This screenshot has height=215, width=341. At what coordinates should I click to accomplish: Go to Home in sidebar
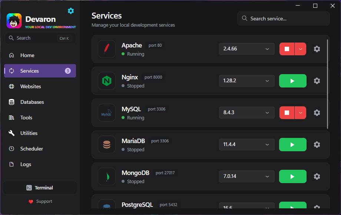pos(40,56)
